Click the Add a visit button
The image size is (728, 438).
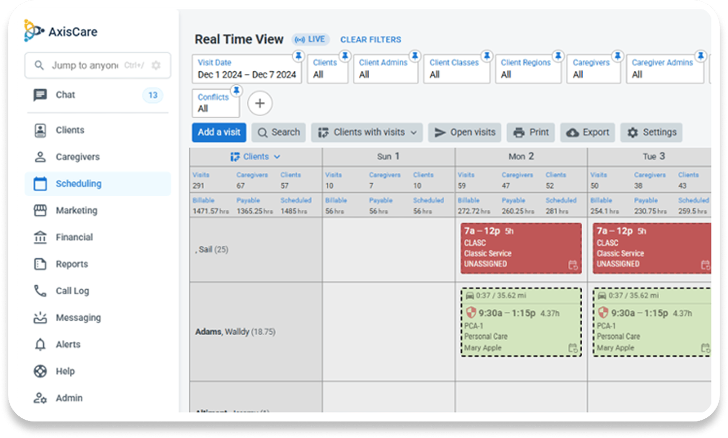(x=219, y=132)
